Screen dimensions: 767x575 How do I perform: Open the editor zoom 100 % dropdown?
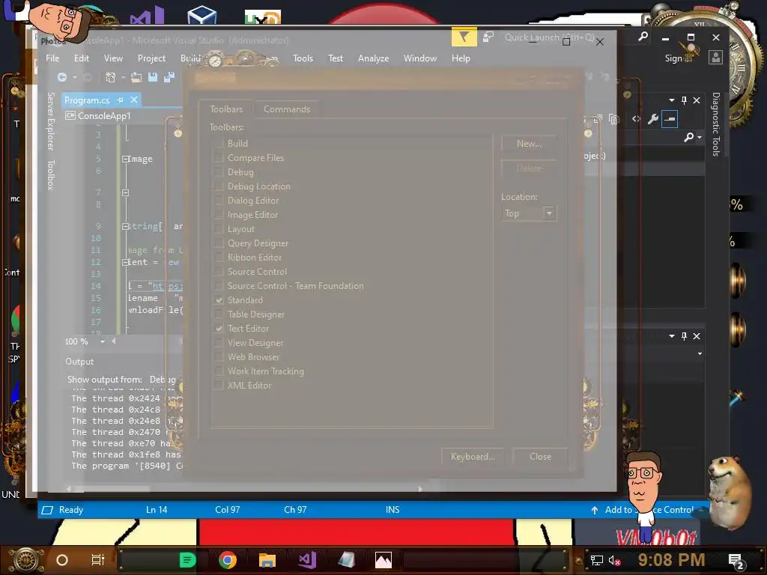pos(102,341)
